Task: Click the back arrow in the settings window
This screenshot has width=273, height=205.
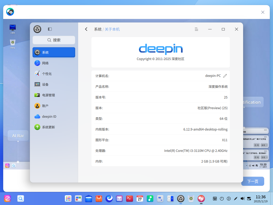Action: pyautogui.click(x=86, y=29)
